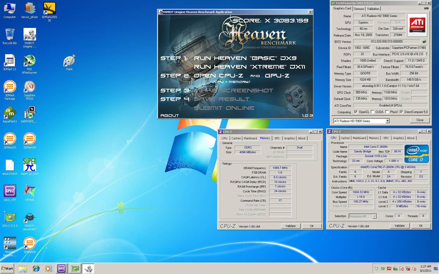The height and width of the screenshot is (274, 439).
Task: Click OPEN CPU-Z in Heaven app
Action: pos(218,76)
